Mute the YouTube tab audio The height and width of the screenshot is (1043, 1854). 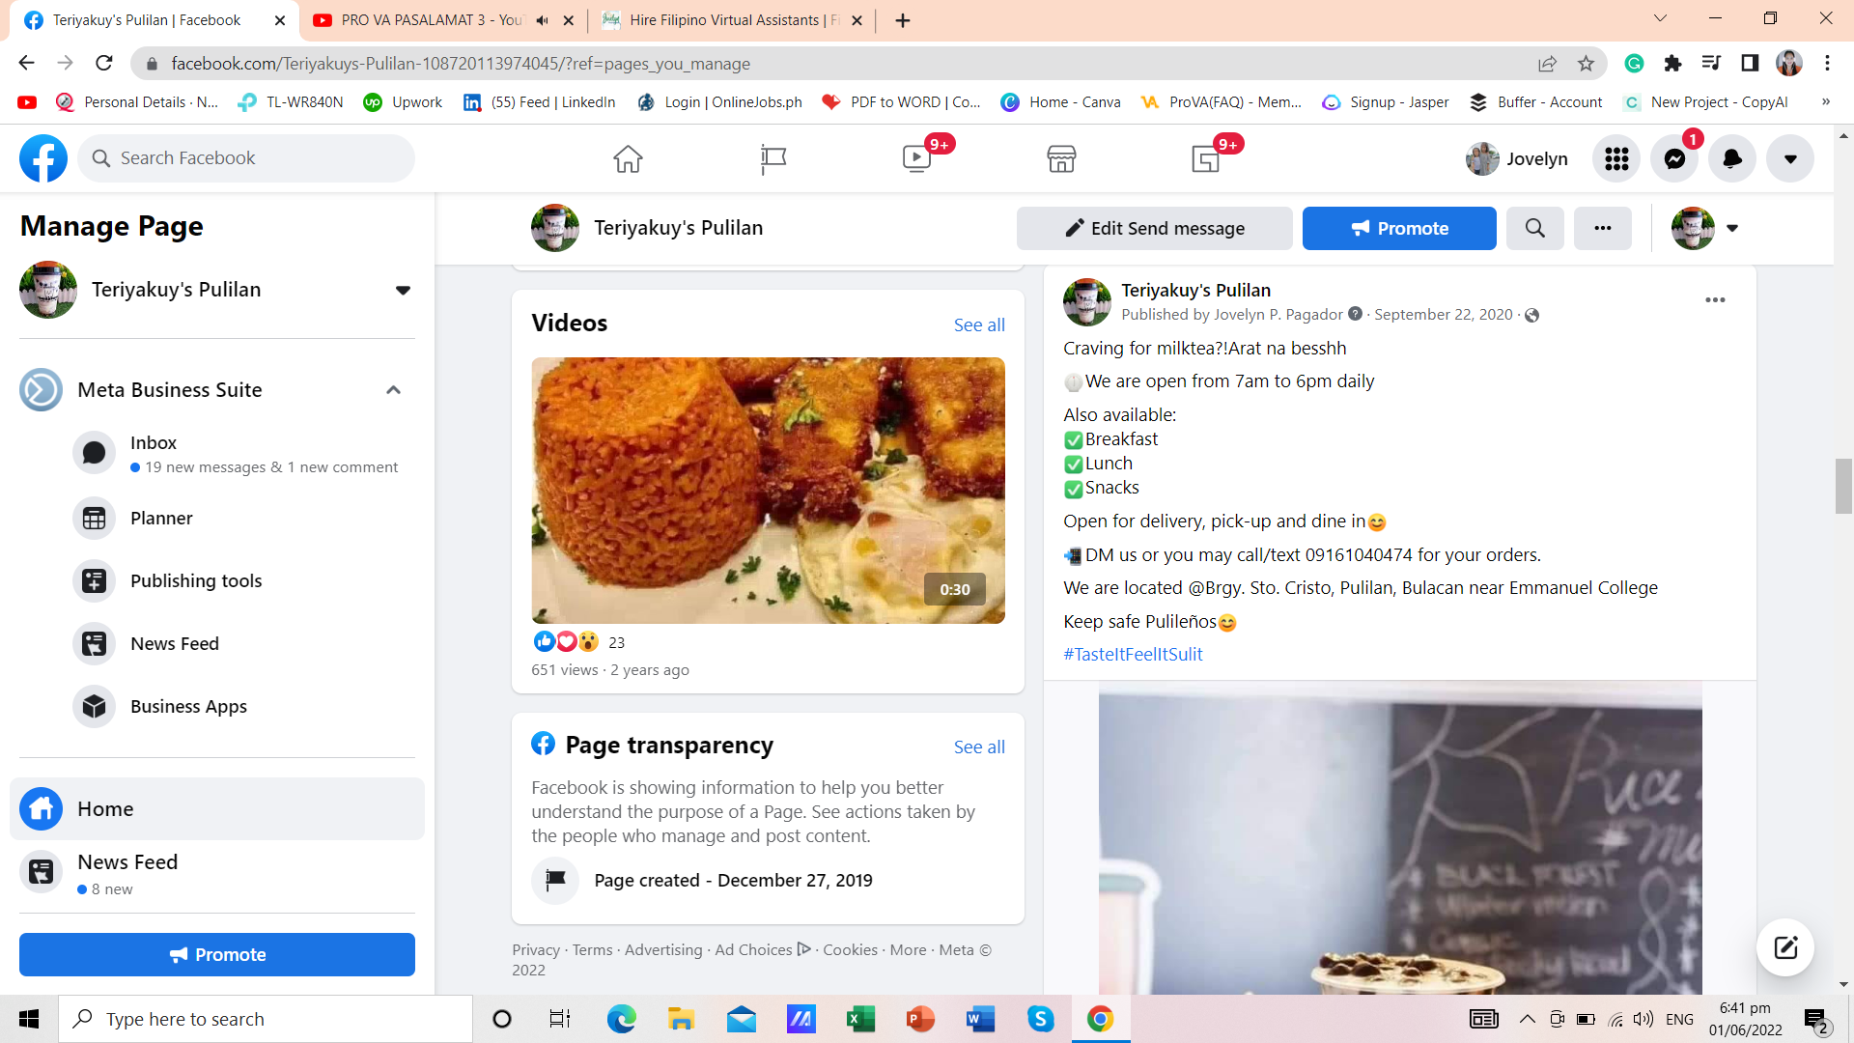click(x=542, y=20)
